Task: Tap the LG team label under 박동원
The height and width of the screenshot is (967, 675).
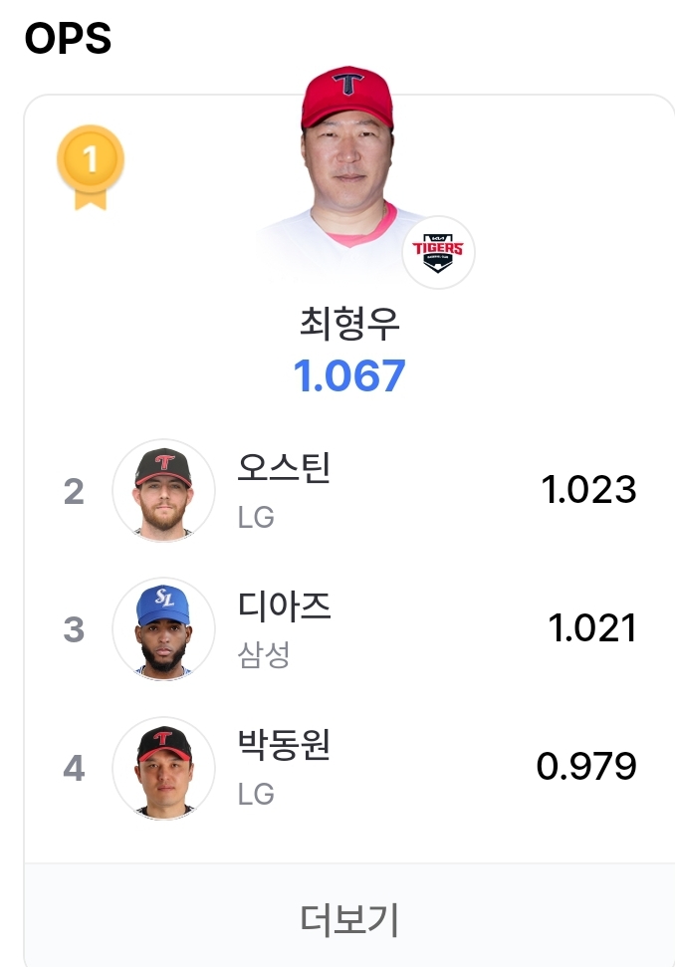Action: [256, 794]
